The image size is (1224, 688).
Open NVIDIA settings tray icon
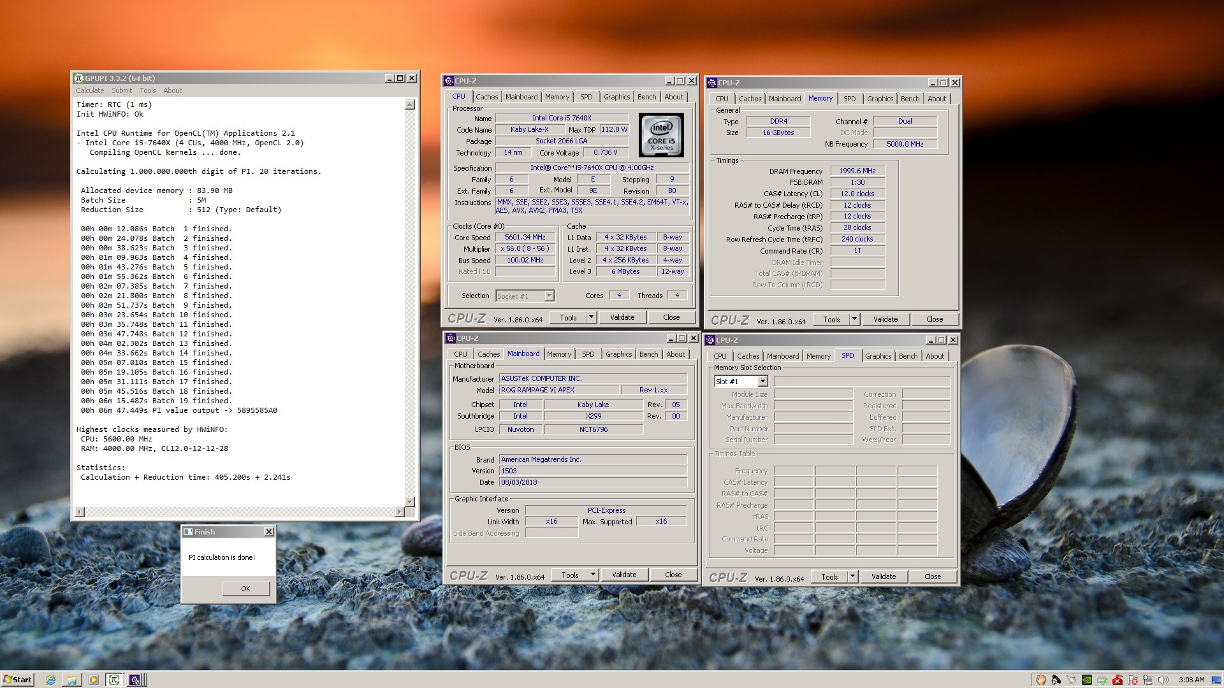1087,680
